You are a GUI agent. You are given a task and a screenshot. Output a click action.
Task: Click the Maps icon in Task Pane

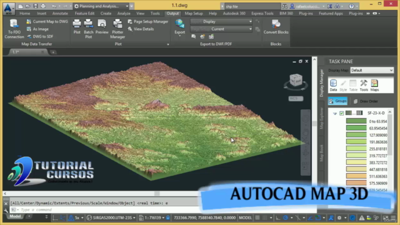pos(374,85)
